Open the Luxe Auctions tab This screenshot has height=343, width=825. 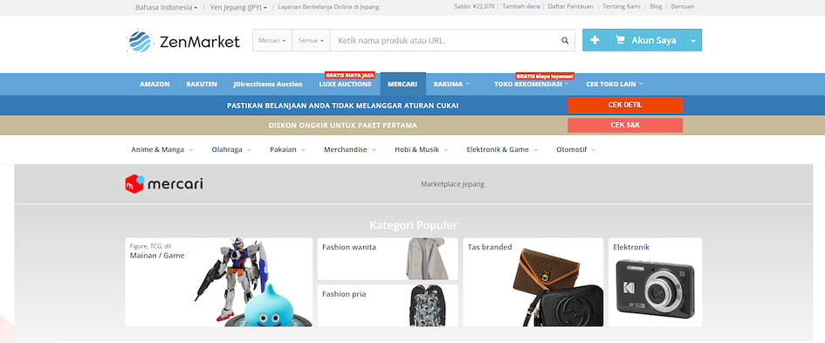click(345, 84)
